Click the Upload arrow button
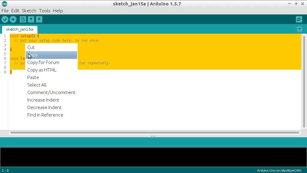Screen dimensions: 307x173 click(13, 20)
